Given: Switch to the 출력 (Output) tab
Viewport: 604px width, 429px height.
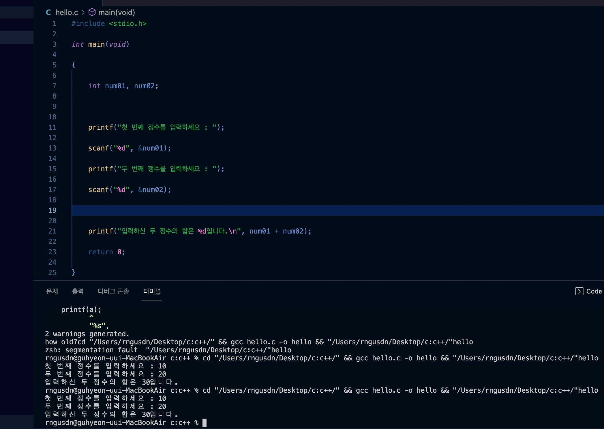Looking at the screenshot, I should point(78,291).
